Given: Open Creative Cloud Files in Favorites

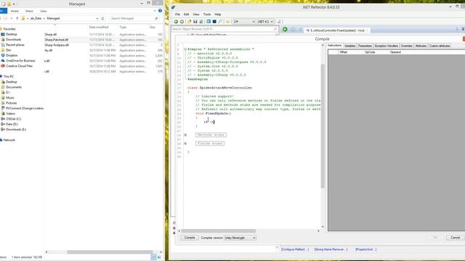Looking at the screenshot, I should 20,66.
